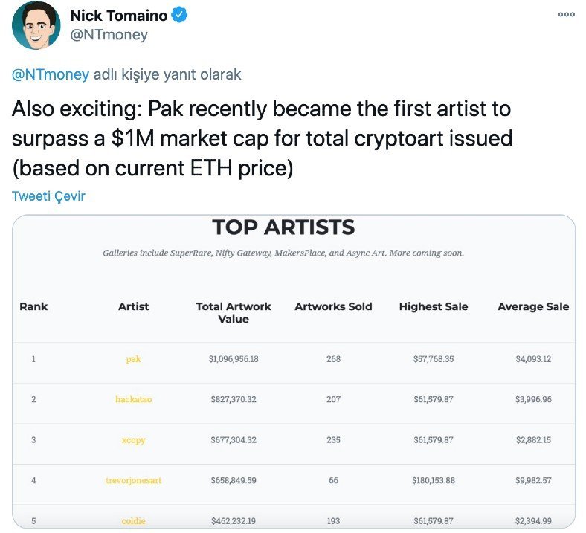This screenshot has height=533, width=586.
Task: Open the hackatao artist link
Action: click(x=133, y=399)
